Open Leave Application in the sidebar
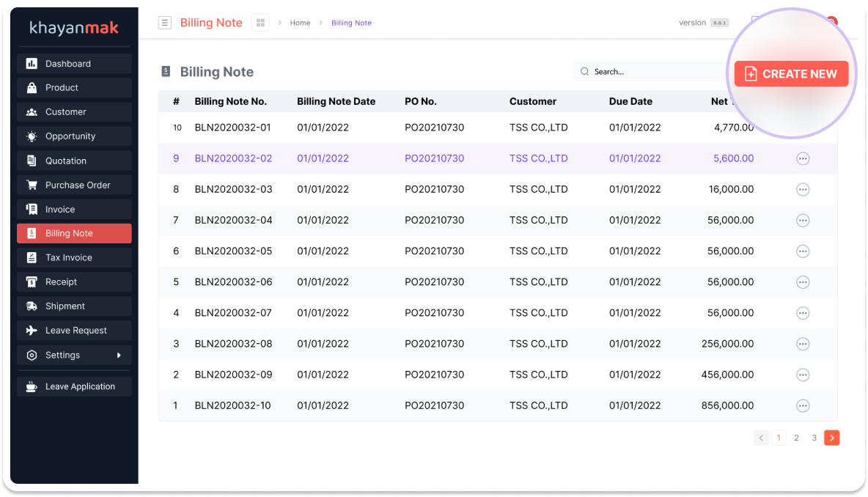The width and height of the screenshot is (868, 497). click(x=74, y=386)
